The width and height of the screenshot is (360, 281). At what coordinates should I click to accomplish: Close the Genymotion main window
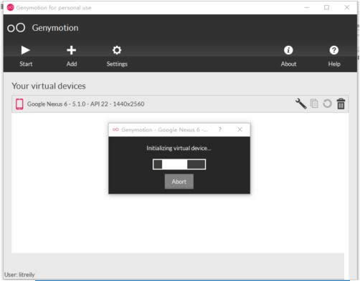coord(347,8)
